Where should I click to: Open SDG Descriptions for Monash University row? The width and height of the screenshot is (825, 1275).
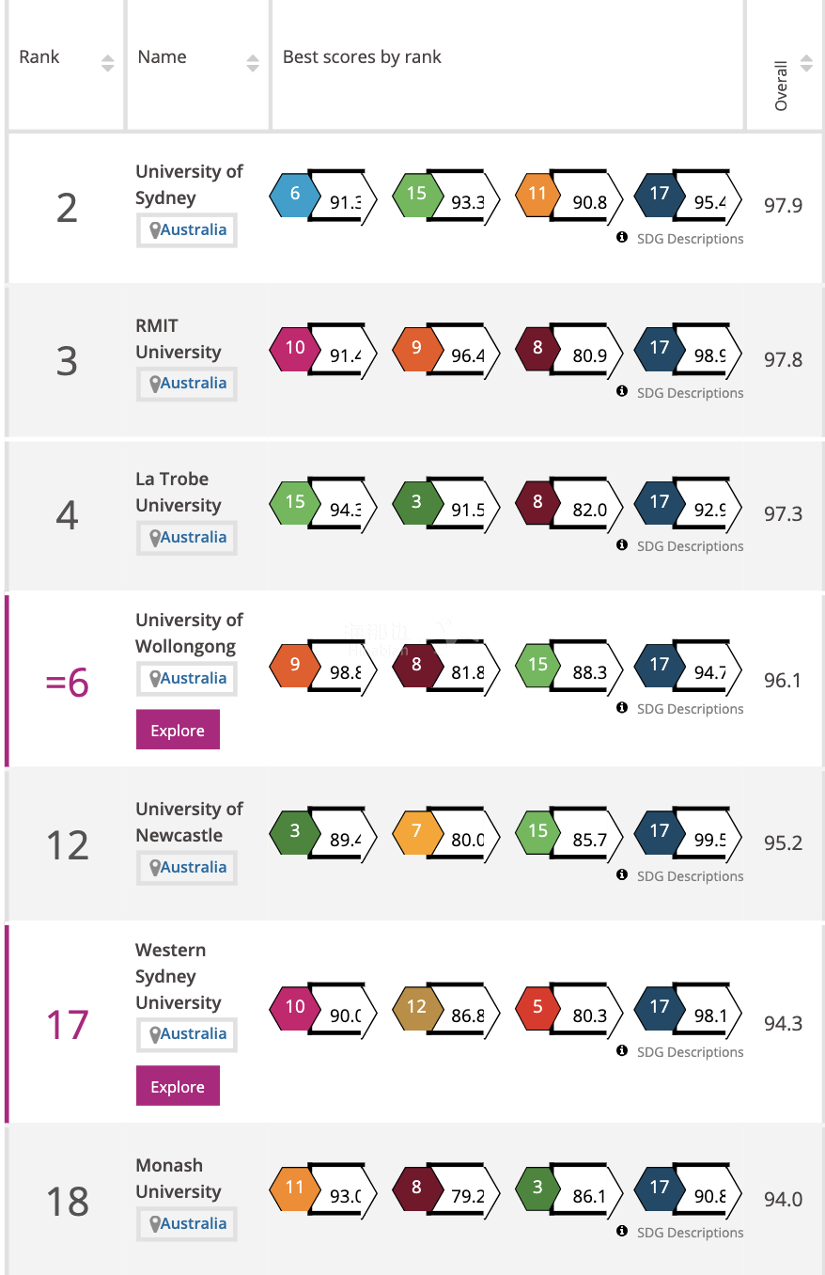(680, 1232)
